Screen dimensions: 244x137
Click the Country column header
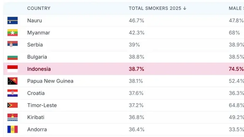pyautogui.click(x=39, y=8)
